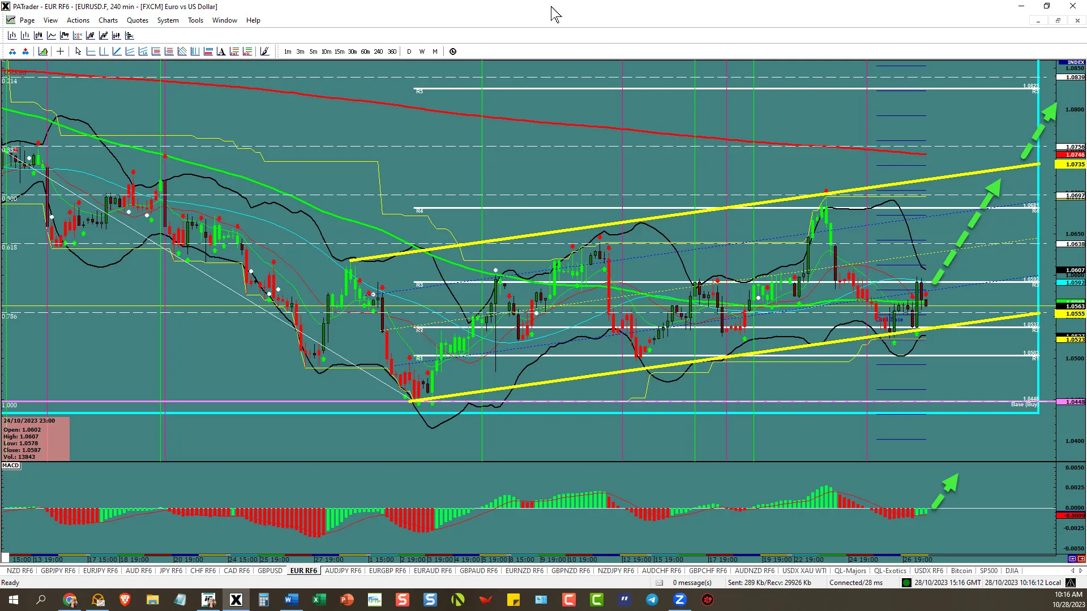This screenshot has width=1087, height=611.
Task: Open the System menu
Action: pos(168,20)
